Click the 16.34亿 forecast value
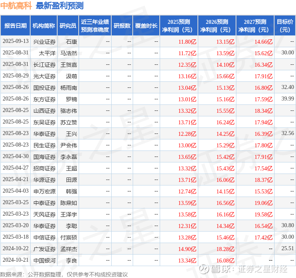This screenshot has height=278, width=296. point(263,65)
